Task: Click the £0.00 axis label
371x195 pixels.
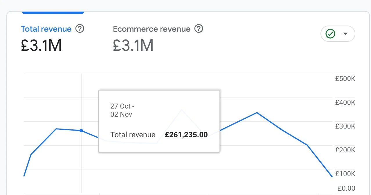Action: point(347,188)
